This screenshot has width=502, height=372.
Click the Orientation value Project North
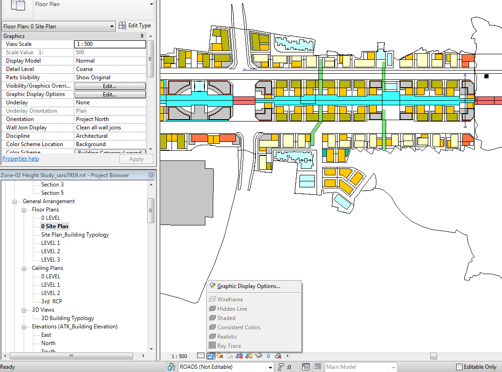92,119
